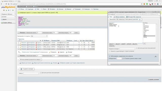
Task: Click Экспорт for selected rows below table
Action: point(69,52)
